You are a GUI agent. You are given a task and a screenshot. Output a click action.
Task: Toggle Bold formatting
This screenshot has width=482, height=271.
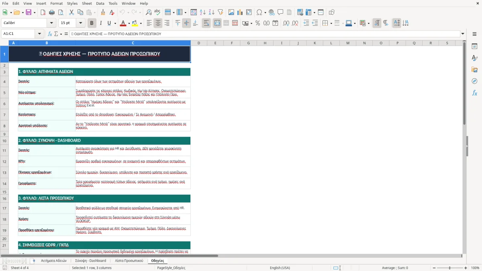click(x=92, y=23)
